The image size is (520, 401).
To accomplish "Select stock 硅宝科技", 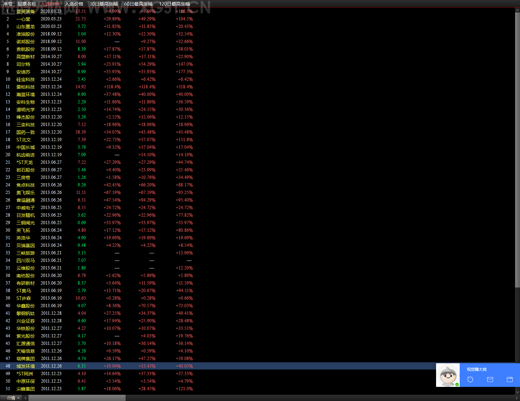I will tap(26, 79).
